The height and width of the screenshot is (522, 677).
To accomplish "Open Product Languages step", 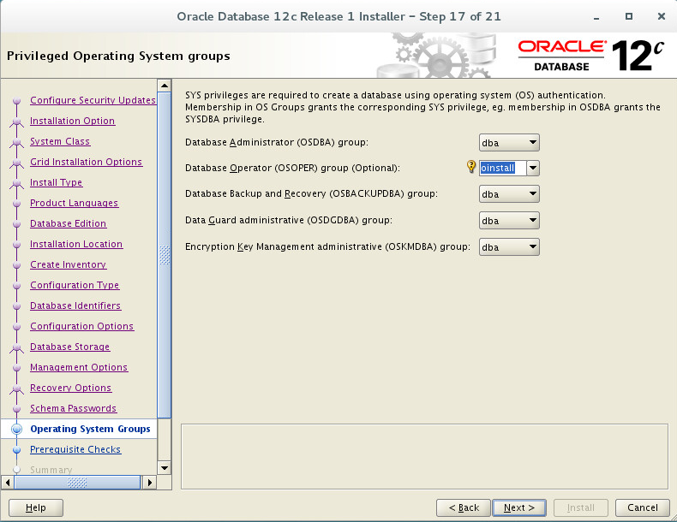I will pyautogui.click(x=75, y=203).
